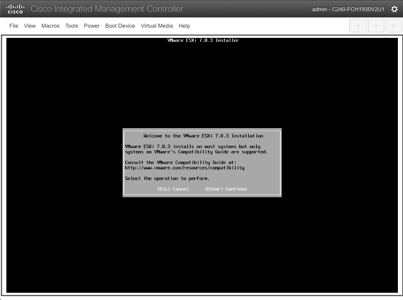Image resolution: width=403 pixels, height=300 pixels.
Task: Open the Boot Device menu
Action: coord(120,26)
